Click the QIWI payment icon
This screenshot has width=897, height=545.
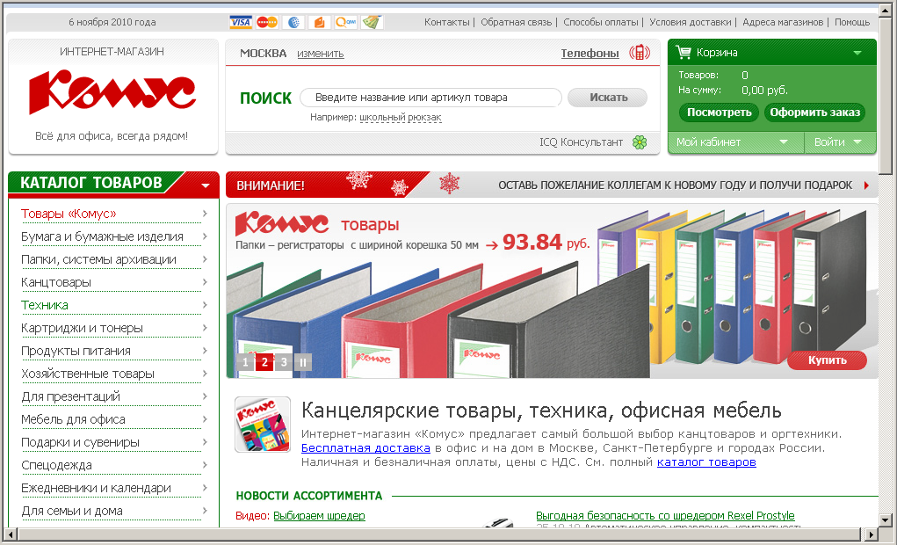(x=346, y=22)
